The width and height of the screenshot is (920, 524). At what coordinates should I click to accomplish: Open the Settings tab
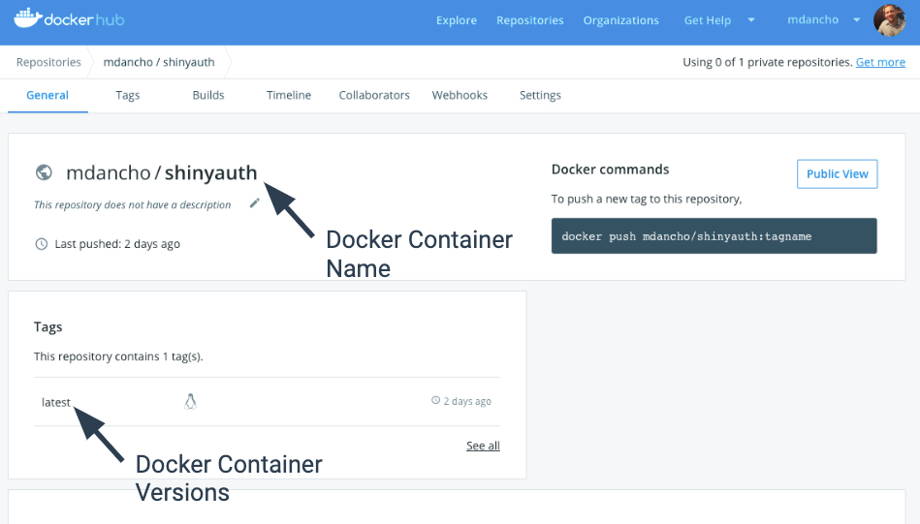tap(540, 95)
